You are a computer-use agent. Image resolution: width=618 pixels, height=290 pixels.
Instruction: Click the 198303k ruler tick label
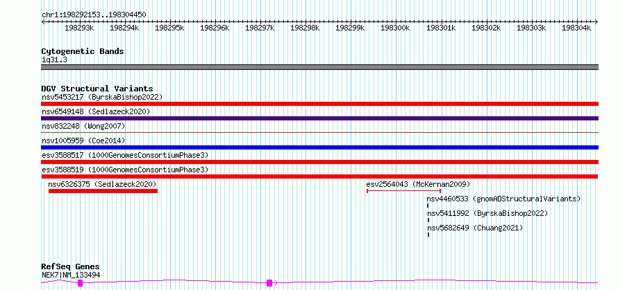coord(531,28)
